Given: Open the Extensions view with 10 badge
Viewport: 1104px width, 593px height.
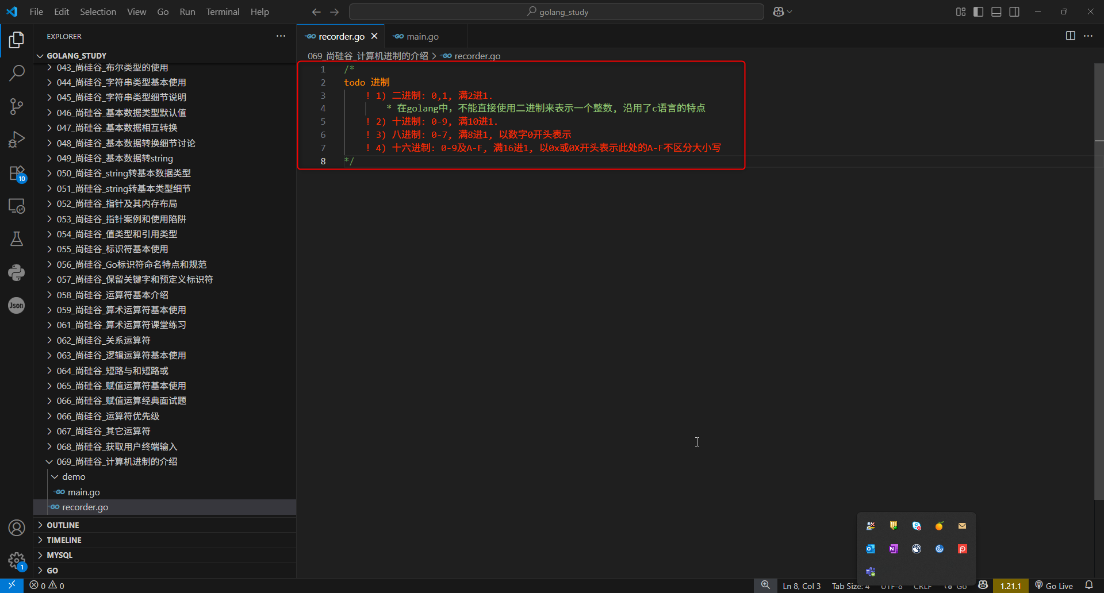Looking at the screenshot, I should pyautogui.click(x=17, y=173).
